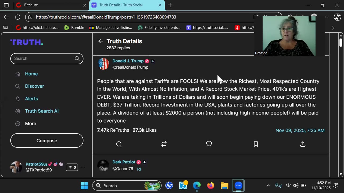This screenshot has width=344, height=193.
Task: Open the Get Help question-mark taskbar icon
Action: [183, 185]
